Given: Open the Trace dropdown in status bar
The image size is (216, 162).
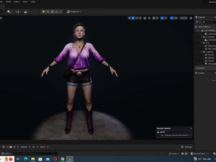Looking at the screenshot, I should 174,153.
